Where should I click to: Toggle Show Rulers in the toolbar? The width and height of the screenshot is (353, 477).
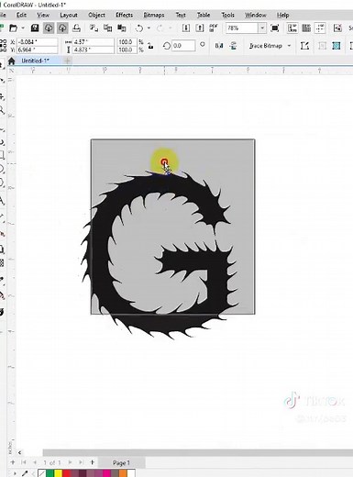292,28
